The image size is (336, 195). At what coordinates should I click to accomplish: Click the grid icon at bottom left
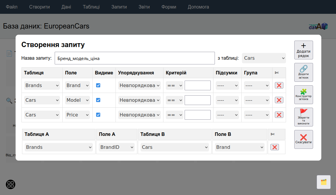(x=11, y=184)
